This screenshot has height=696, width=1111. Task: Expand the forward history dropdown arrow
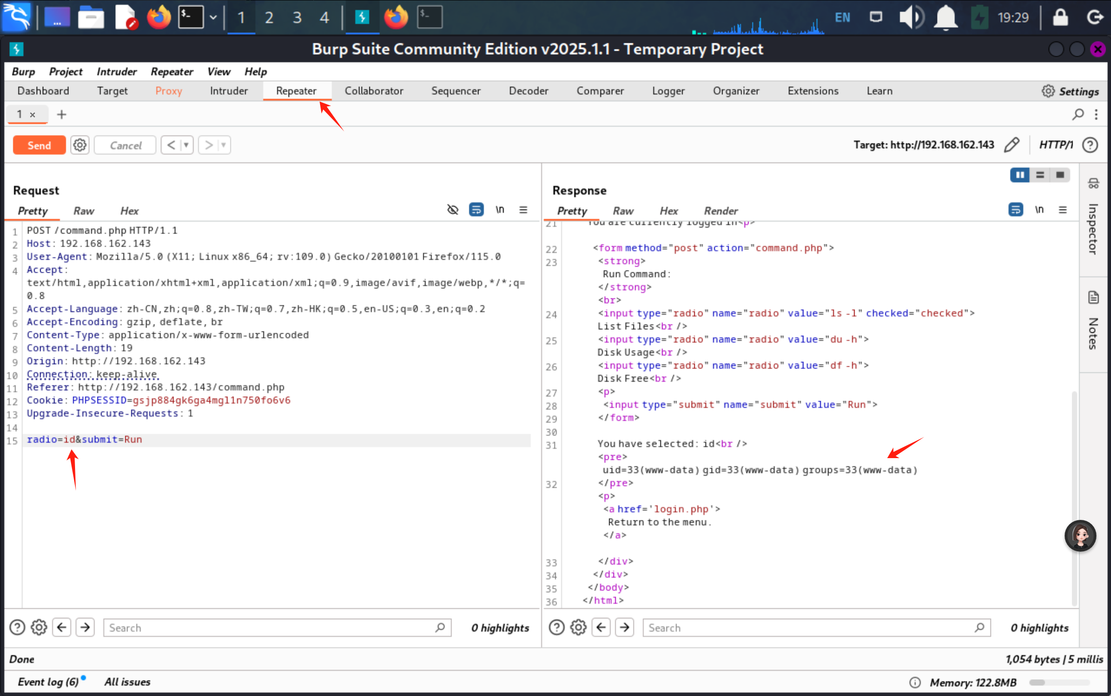click(224, 146)
